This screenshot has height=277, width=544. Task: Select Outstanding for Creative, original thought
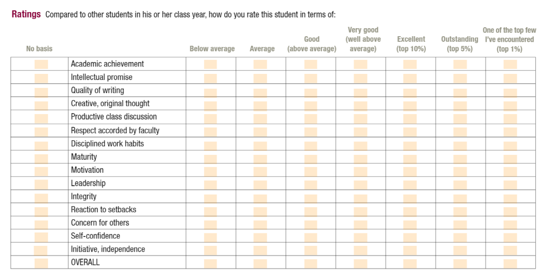click(x=460, y=104)
